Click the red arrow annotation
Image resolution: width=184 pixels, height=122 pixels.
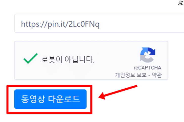coord(118,92)
